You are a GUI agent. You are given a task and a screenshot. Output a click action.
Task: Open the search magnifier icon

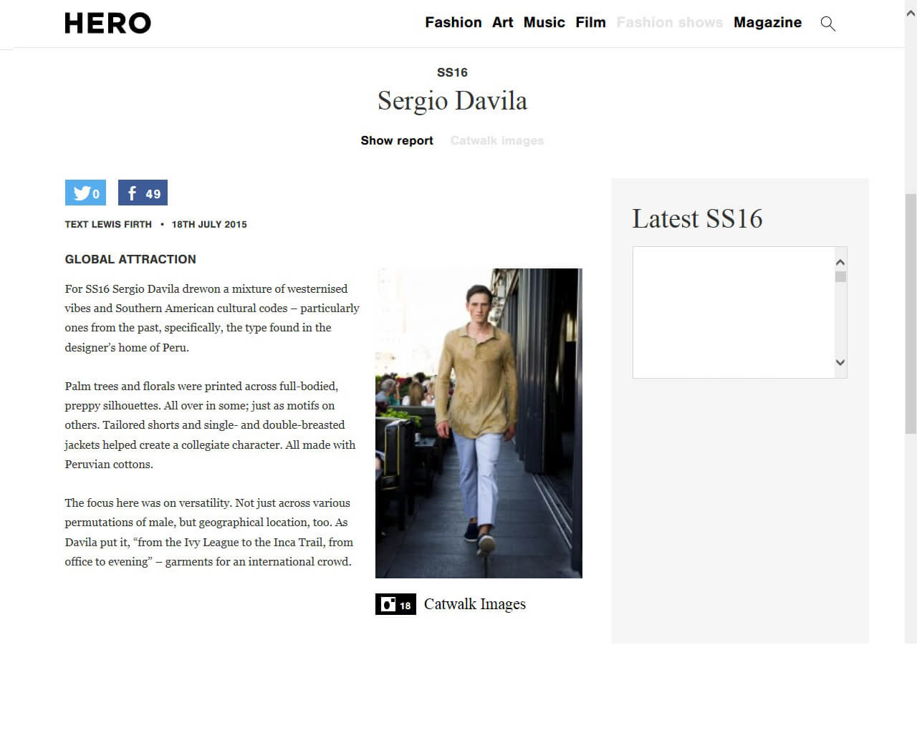(827, 24)
